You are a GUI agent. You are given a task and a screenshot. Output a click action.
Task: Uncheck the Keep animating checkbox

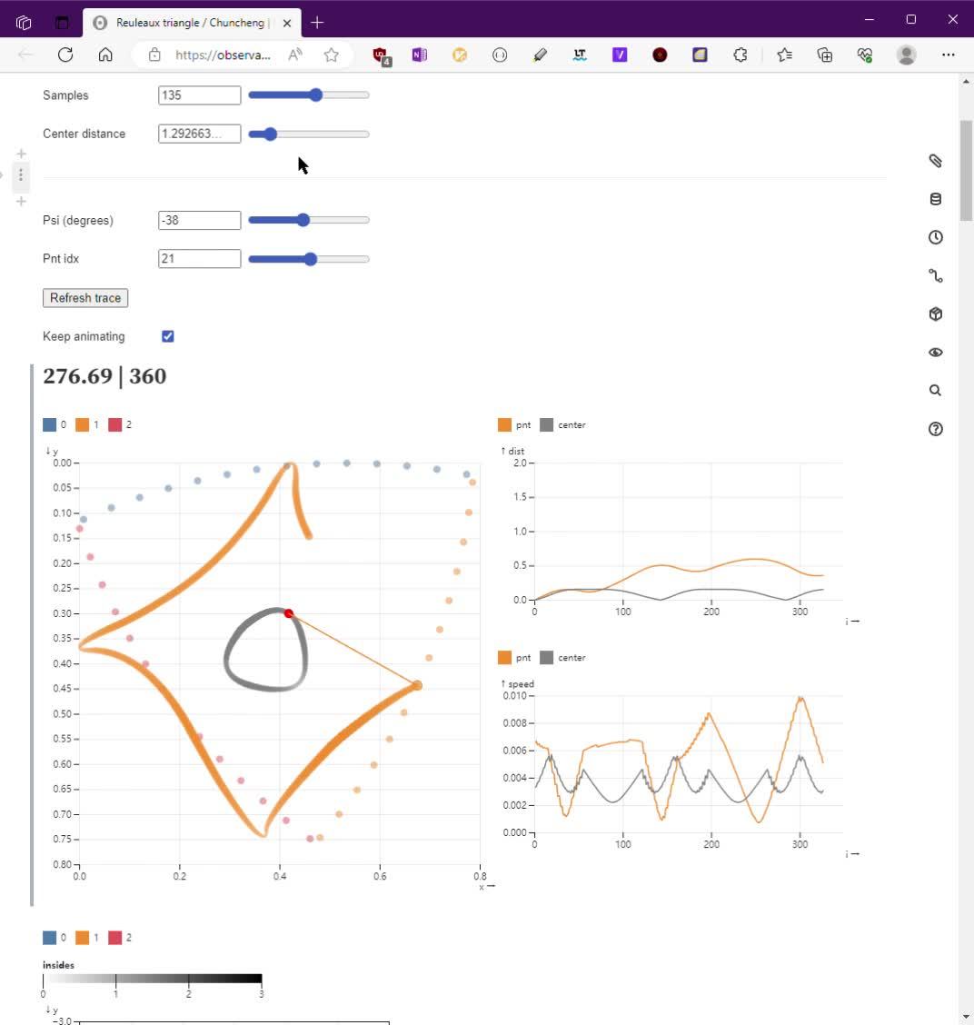pos(168,336)
